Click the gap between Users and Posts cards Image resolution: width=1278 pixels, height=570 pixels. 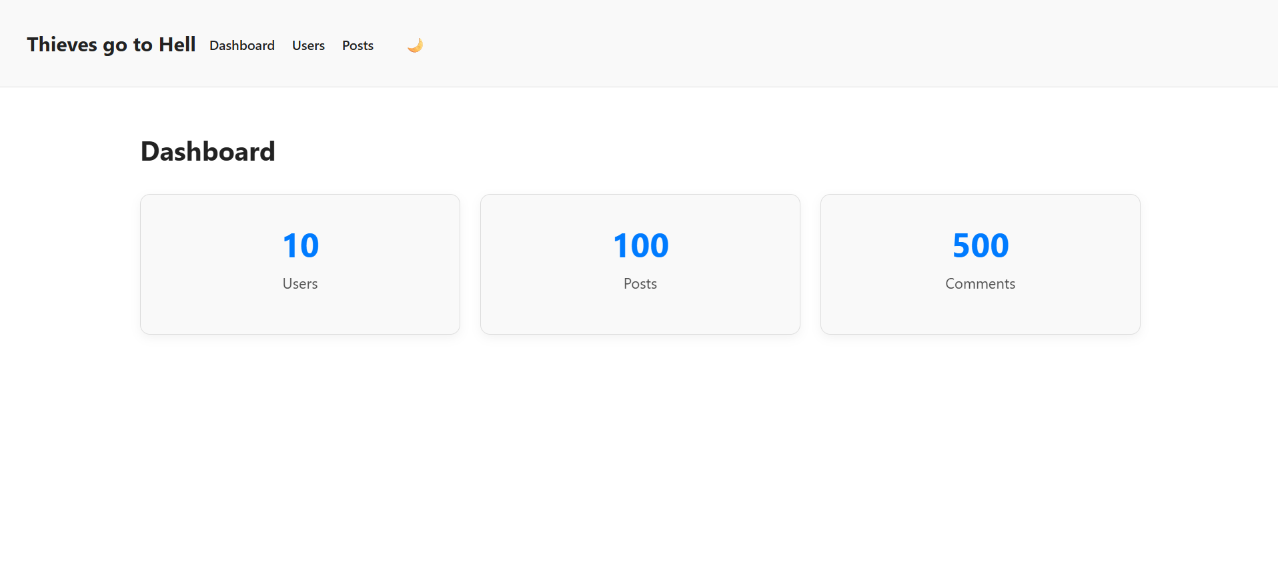click(470, 264)
